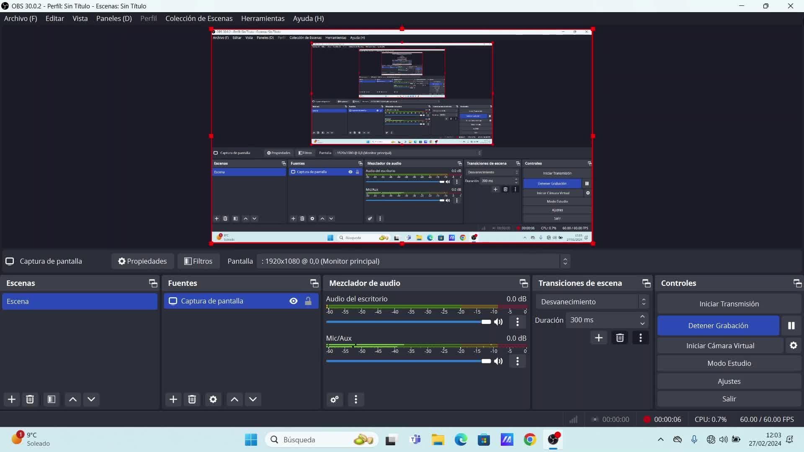Click the Filtros button
The height and width of the screenshot is (452, 804).
(198, 261)
